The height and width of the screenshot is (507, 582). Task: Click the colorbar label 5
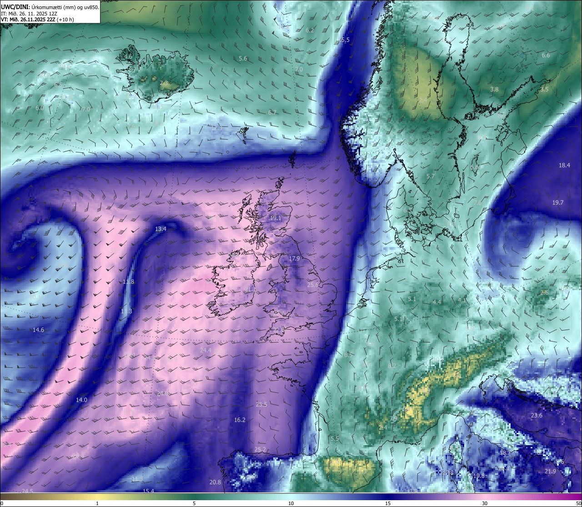click(194, 503)
